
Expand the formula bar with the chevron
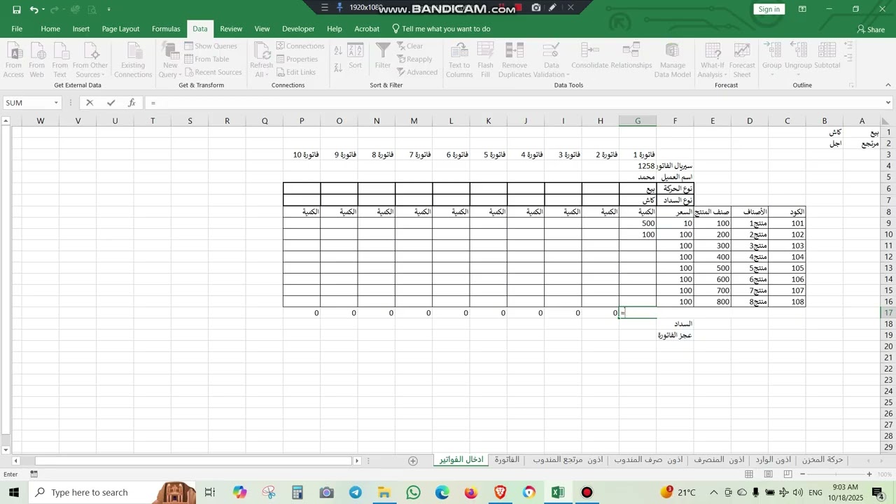point(888,103)
